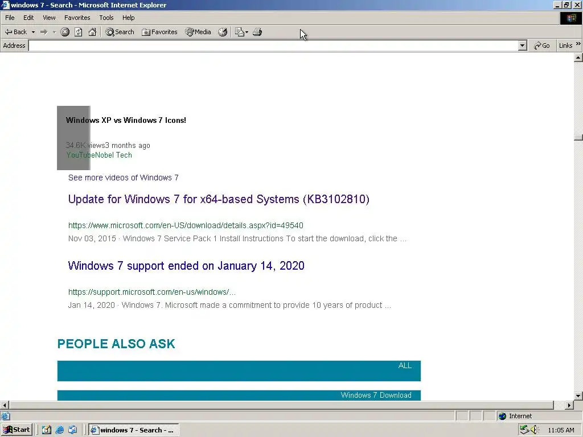583x437 pixels.
Task: Click the volume speaker tray icon
Action: click(x=535, y=430)
